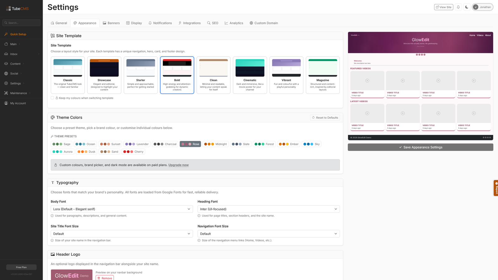Enable keep my colours when switching template
The width and height of the screenshot is (498, 280).
[x=52, y=98]
